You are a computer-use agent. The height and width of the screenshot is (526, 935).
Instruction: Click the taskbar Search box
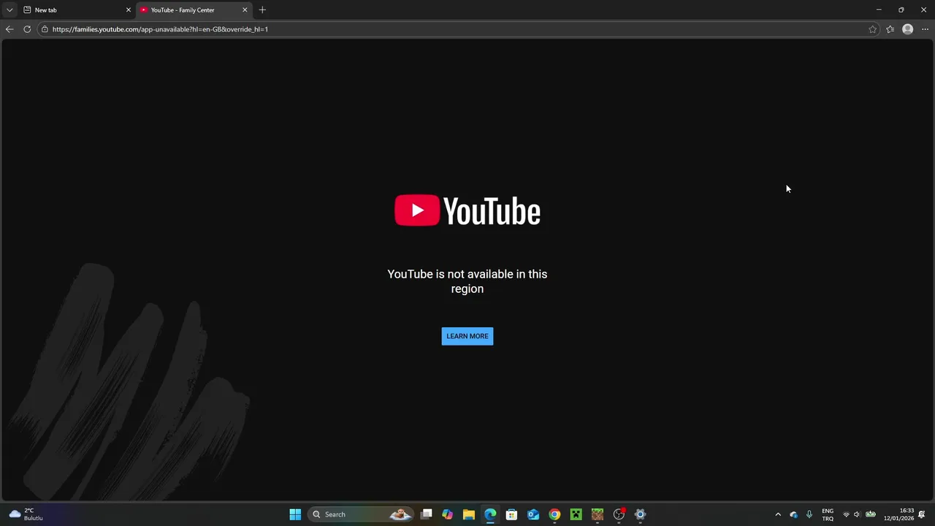(360, 514)
